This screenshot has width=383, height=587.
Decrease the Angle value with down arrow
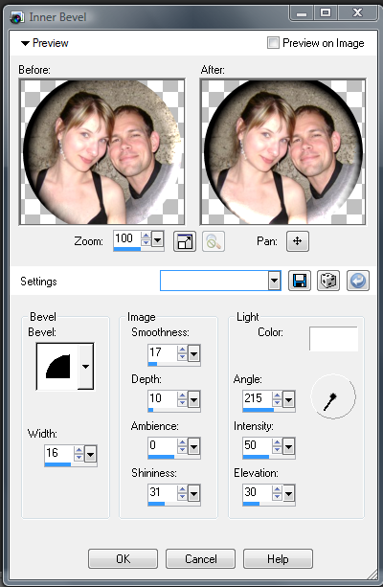277,403
